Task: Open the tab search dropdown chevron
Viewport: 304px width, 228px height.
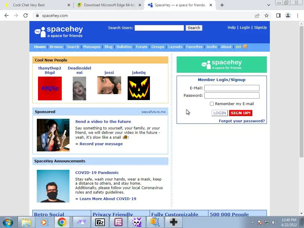Action: click(x=268, y=5)
